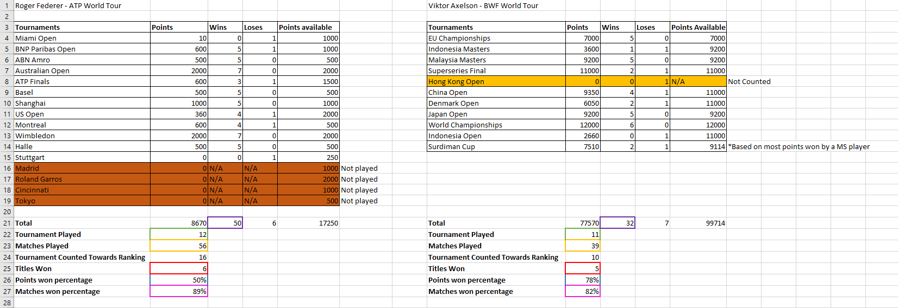
Task: Select Miami Open points value 10
Action: (x=179, y=38)
